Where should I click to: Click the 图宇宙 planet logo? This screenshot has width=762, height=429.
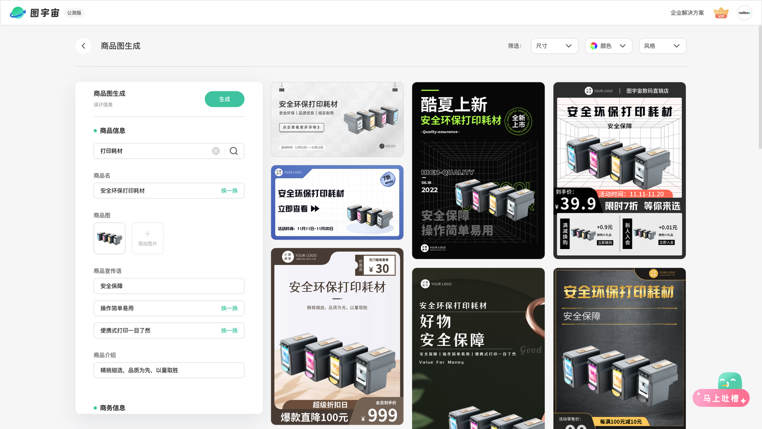(18, 13)
